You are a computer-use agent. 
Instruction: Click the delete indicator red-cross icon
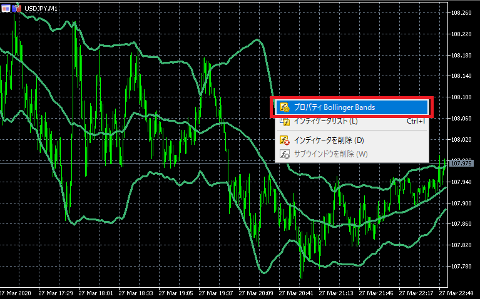[284, 140]
